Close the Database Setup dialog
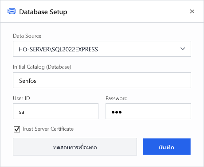The width and height of the screenshot is (204, 167). [192, 12]
